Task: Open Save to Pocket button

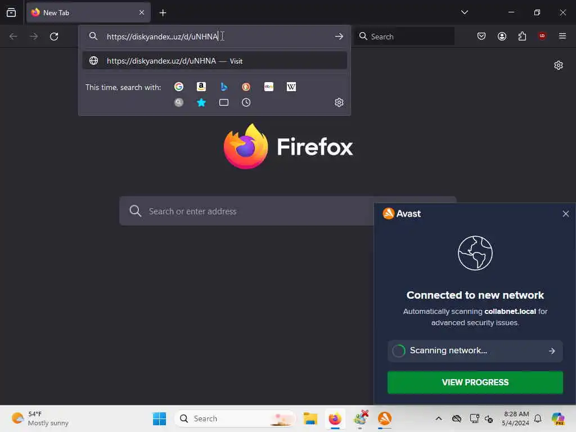Action: pyautogui.click(x=481, y=36)
